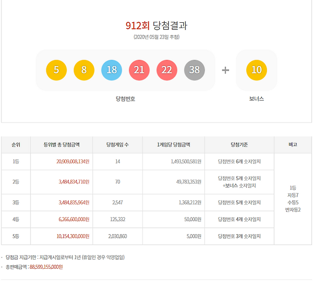Click total prize 20,909,008,134원
The image size is (315, 281).
tap(73, 162)
